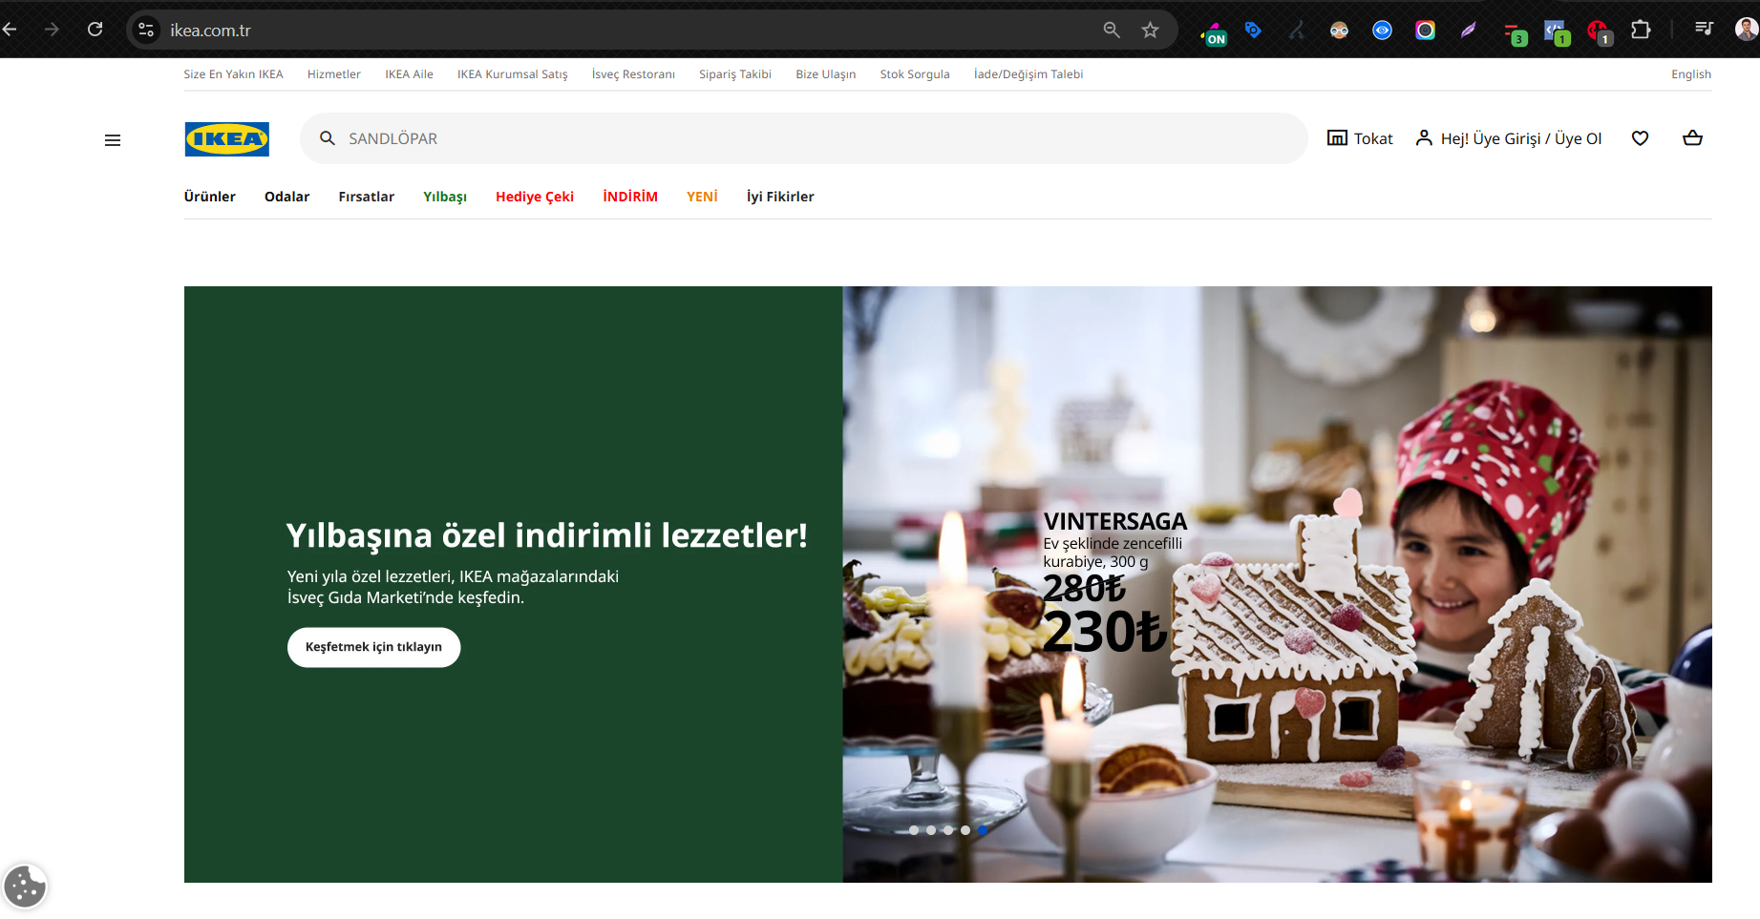Open the colorful camera lens extension
1760x919 pixels.
pos(1425,31)
